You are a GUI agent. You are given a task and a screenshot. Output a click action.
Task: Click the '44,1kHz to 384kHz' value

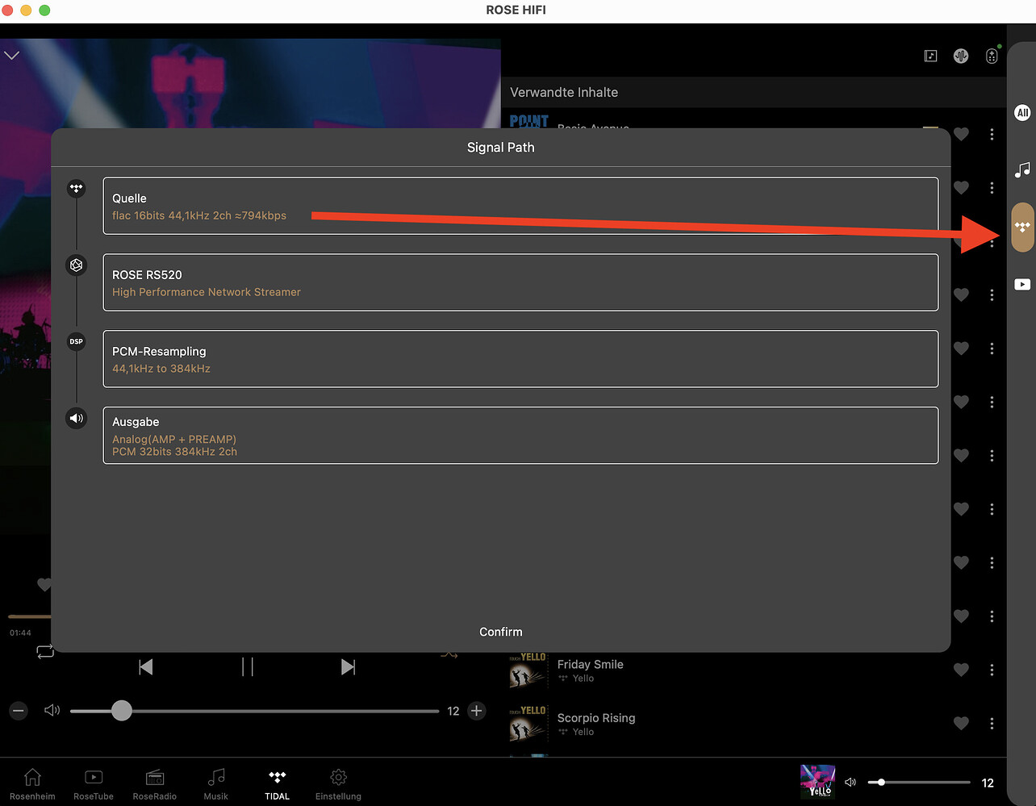tap(161, 369)
